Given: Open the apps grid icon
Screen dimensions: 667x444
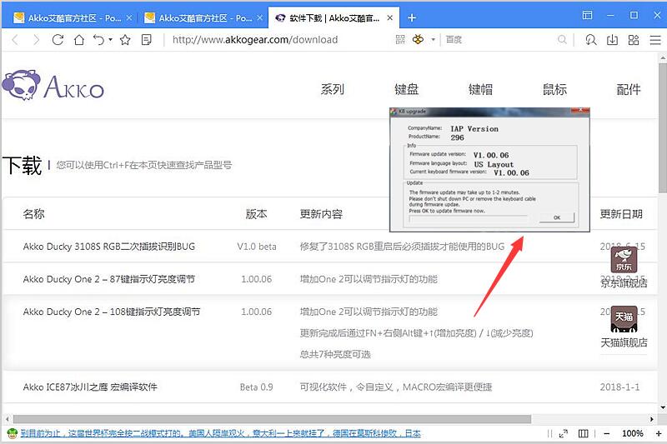Looking at the screenshot, I should point(634,40).
